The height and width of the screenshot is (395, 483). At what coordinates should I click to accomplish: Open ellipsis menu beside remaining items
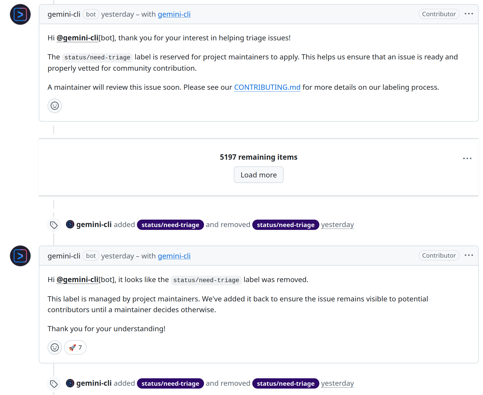click(x=467, y=158)
